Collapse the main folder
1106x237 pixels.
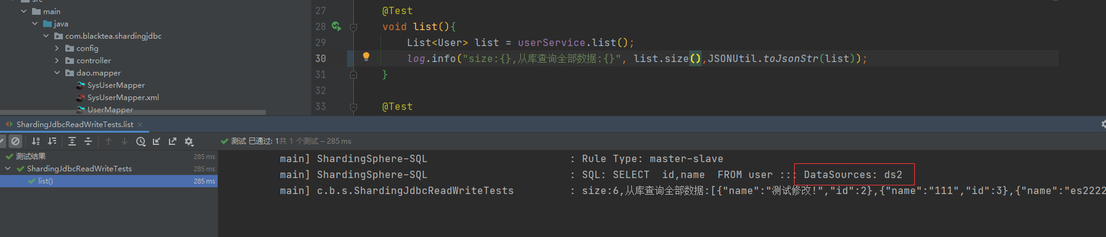(x=24, y=11)
